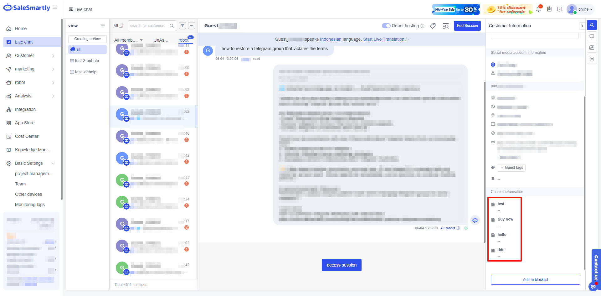Collapse the Customer Information panel arrow
Viewport: 601px width, 296px height.
click(x=582, y=26)
